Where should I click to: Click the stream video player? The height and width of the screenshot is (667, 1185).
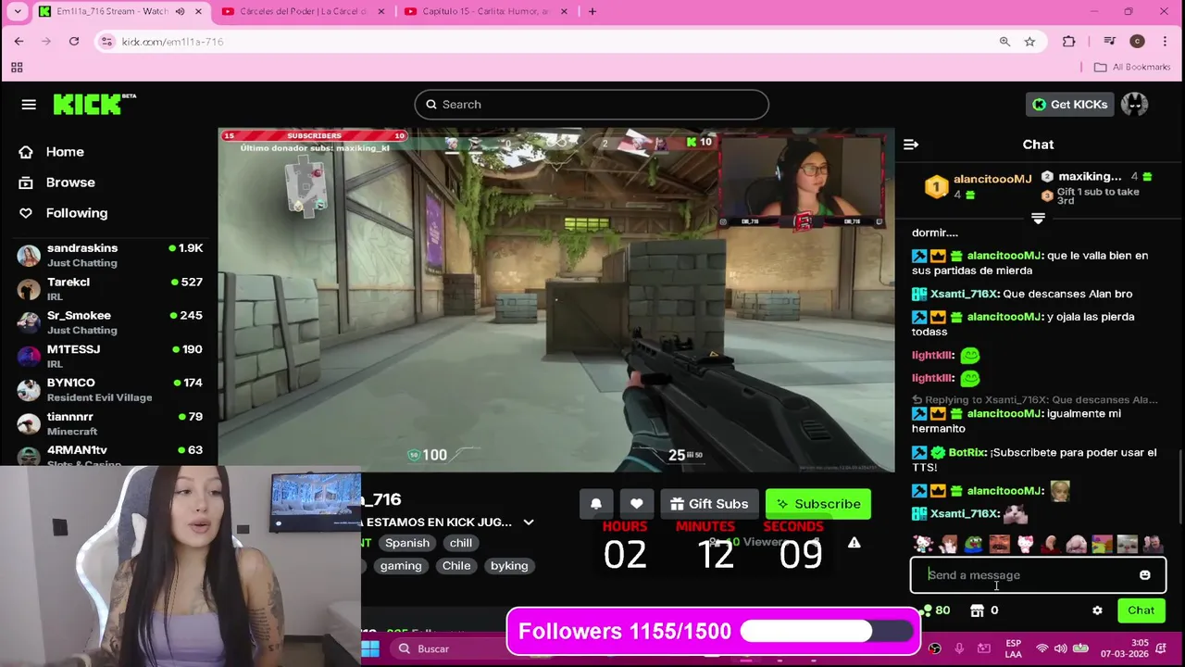point(556,300)
